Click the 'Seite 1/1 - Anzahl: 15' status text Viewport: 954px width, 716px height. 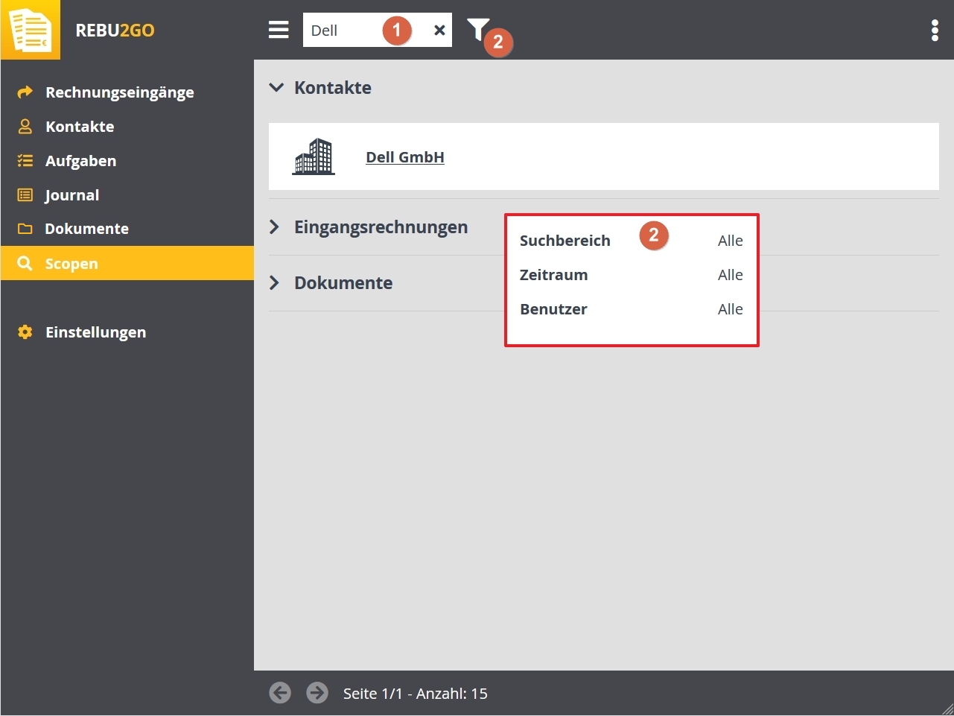tap(416, 694)
